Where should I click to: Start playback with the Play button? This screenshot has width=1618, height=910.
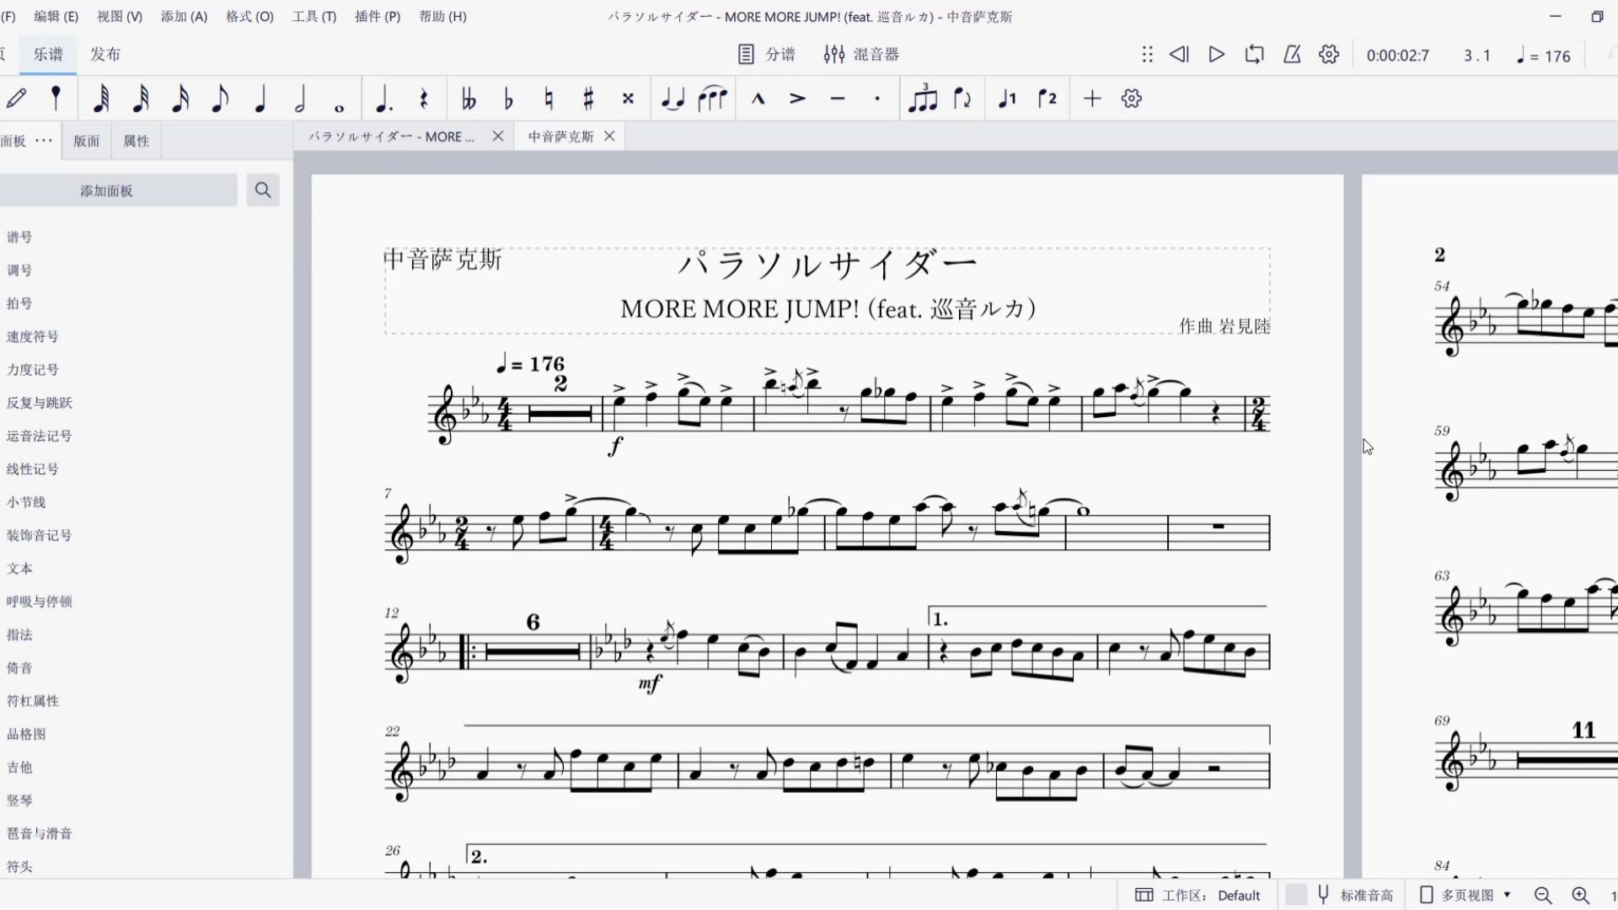pyautogui.click(x=1216, y=55)
